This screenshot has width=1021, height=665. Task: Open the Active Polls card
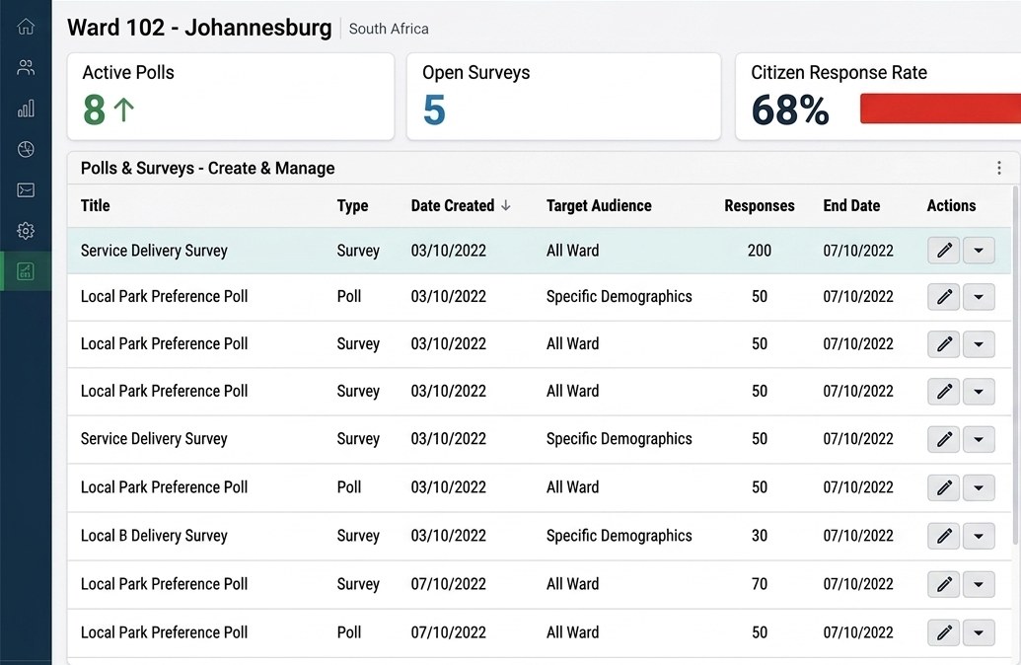pos(231,97)
